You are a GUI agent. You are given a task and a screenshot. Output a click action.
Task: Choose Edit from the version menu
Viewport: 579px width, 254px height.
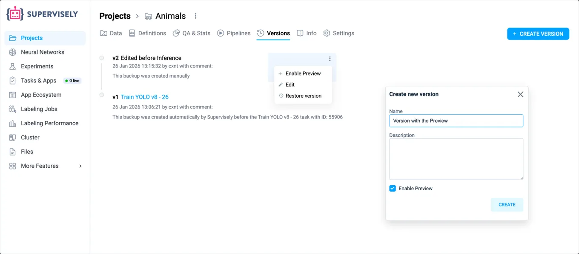[x=303, y=85]
